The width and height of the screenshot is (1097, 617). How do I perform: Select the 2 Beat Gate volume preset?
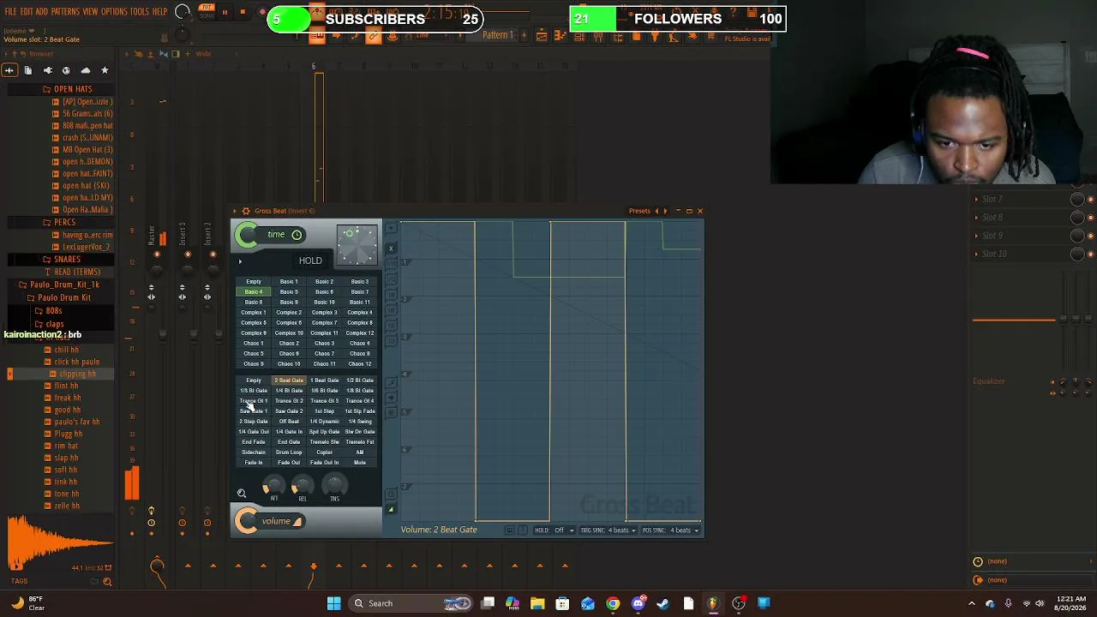point(289,380)
